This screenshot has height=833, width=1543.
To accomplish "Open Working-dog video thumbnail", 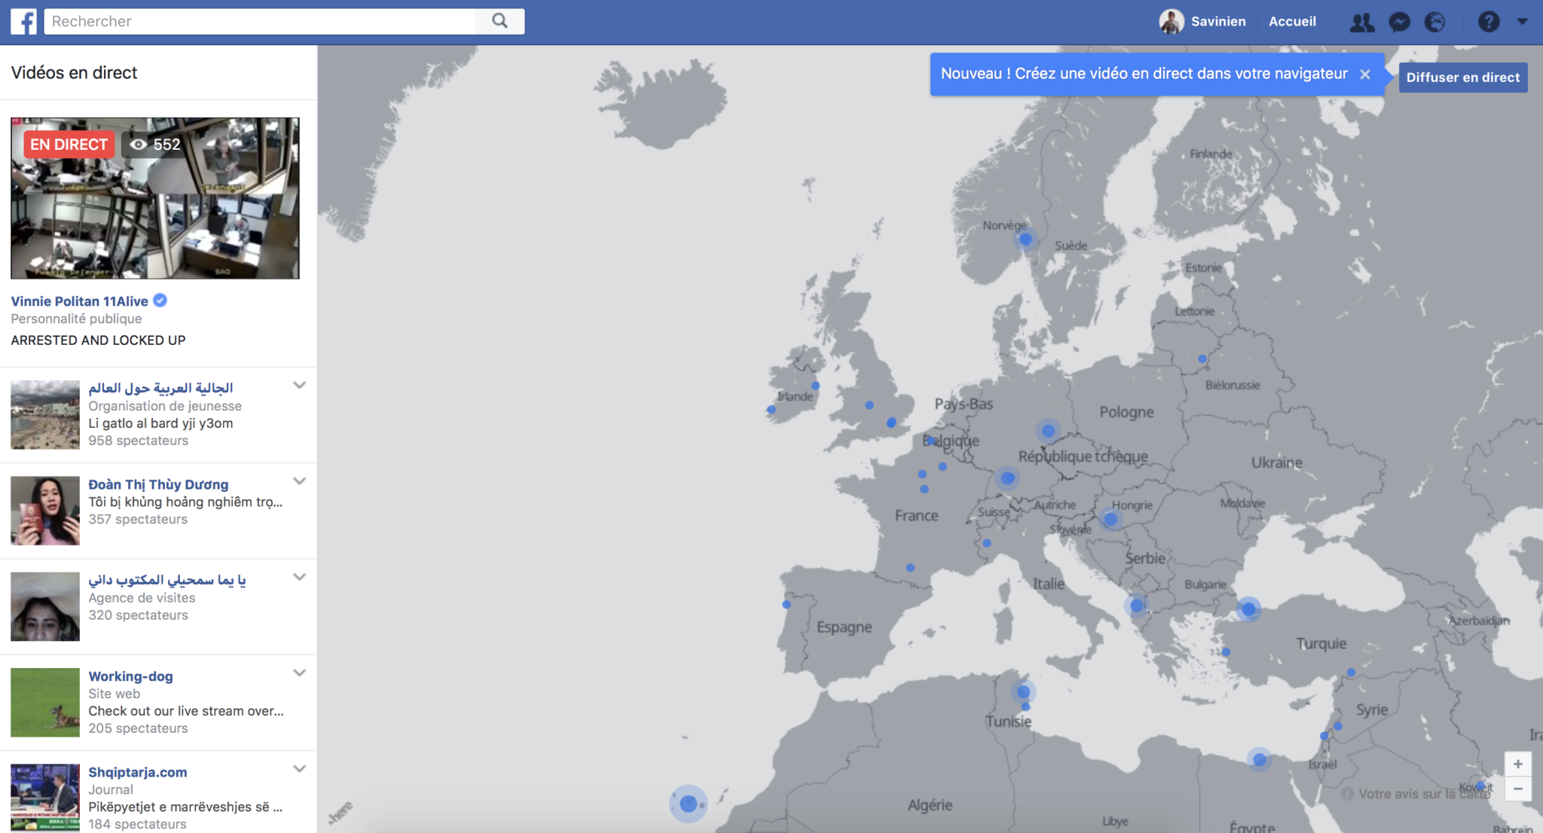I will point(45,702).
